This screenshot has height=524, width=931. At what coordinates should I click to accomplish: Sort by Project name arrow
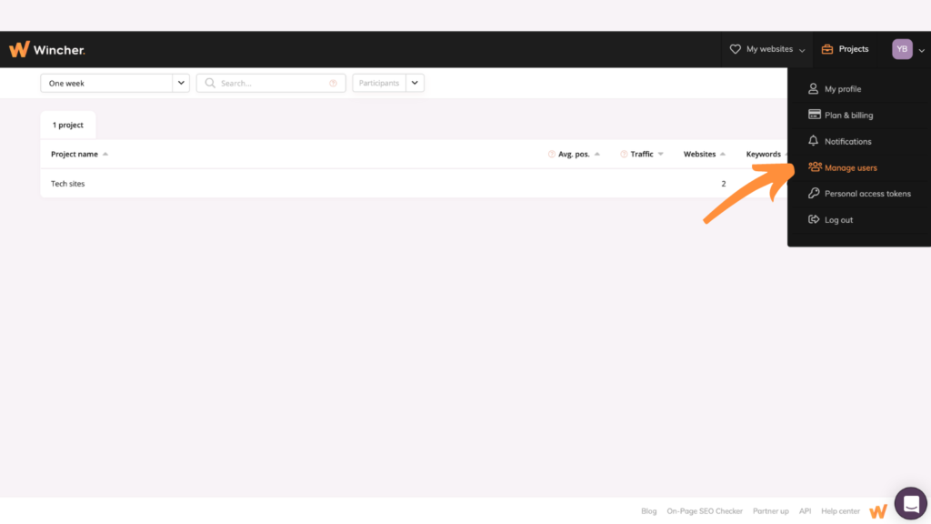point(105,155)
